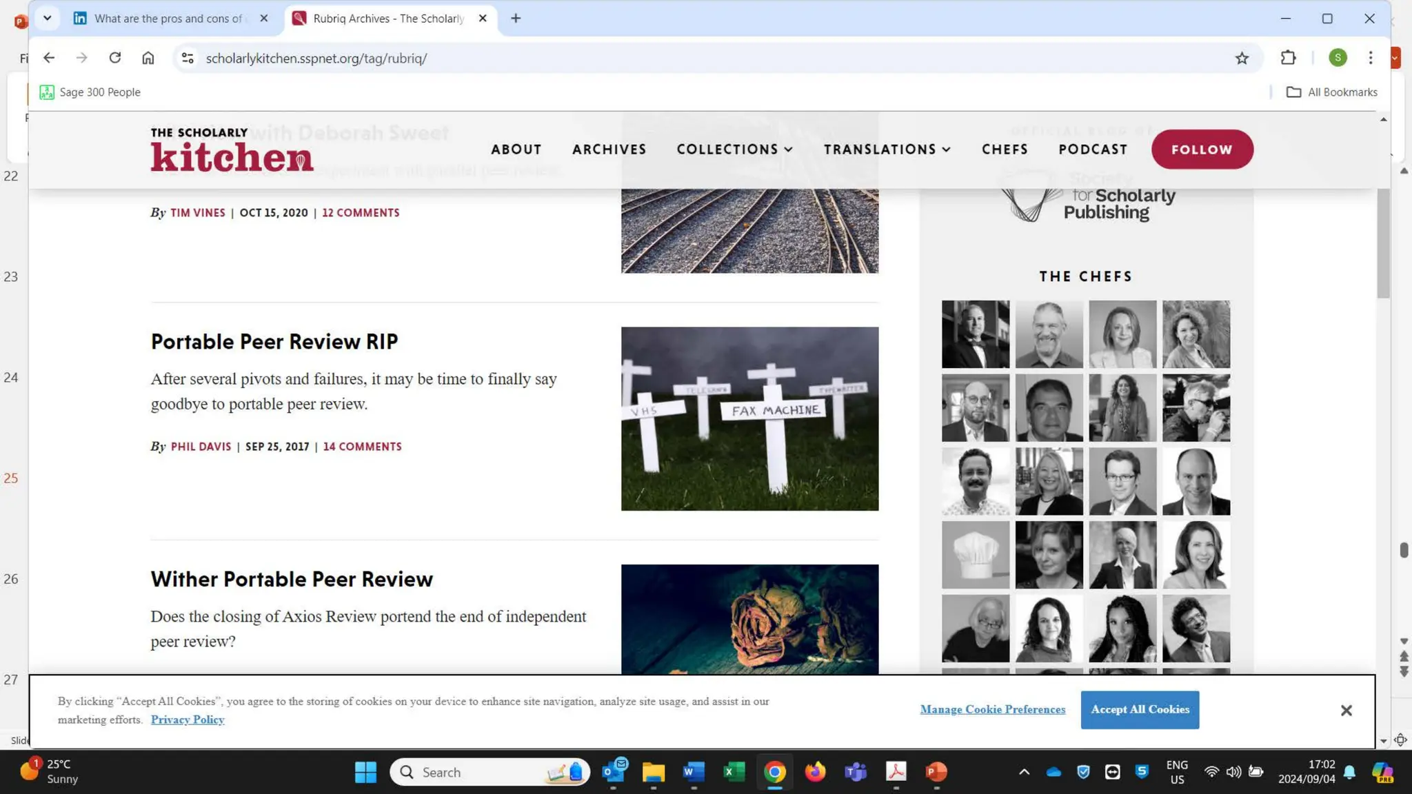This screenshot has width=1412, height=794.
Task: Open the Chrome extensions puzzle icon
Action: [x=1288, y=58]
